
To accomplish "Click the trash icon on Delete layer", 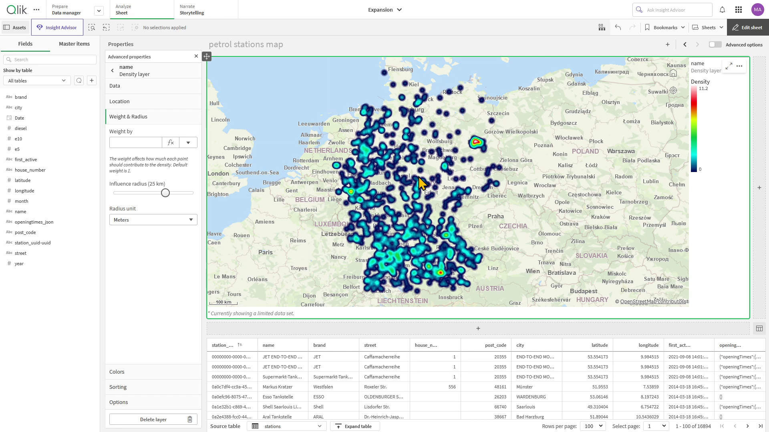I will [190, 419].
